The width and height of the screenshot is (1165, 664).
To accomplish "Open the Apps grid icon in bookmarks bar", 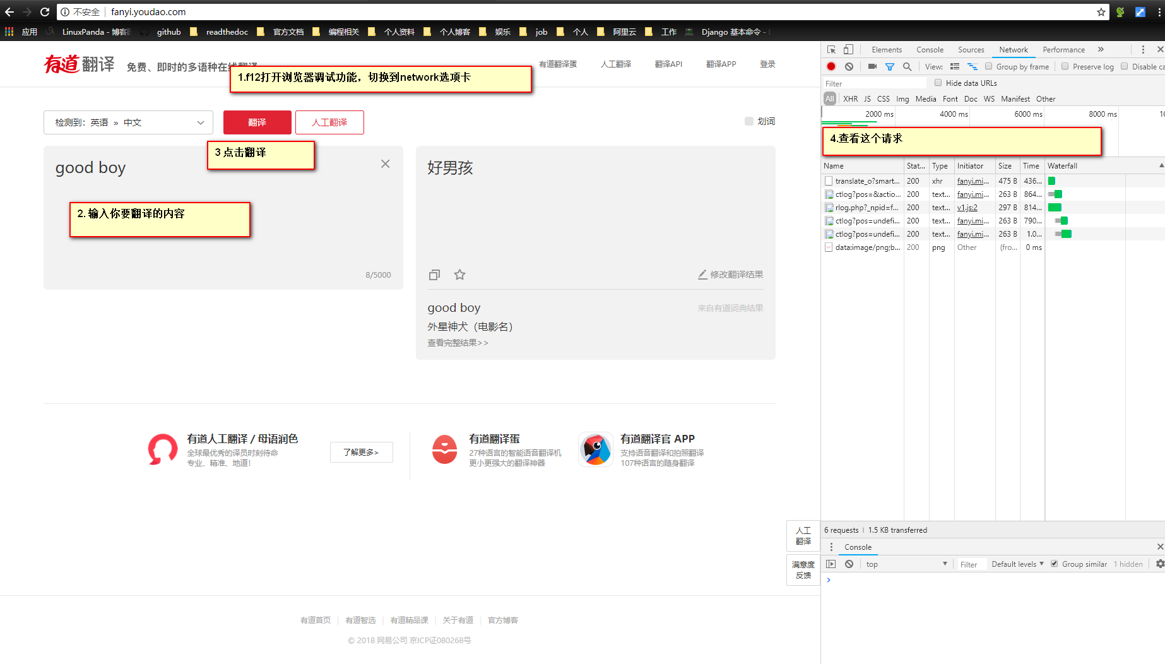I will pyautogui.click(x=9, y=32).
